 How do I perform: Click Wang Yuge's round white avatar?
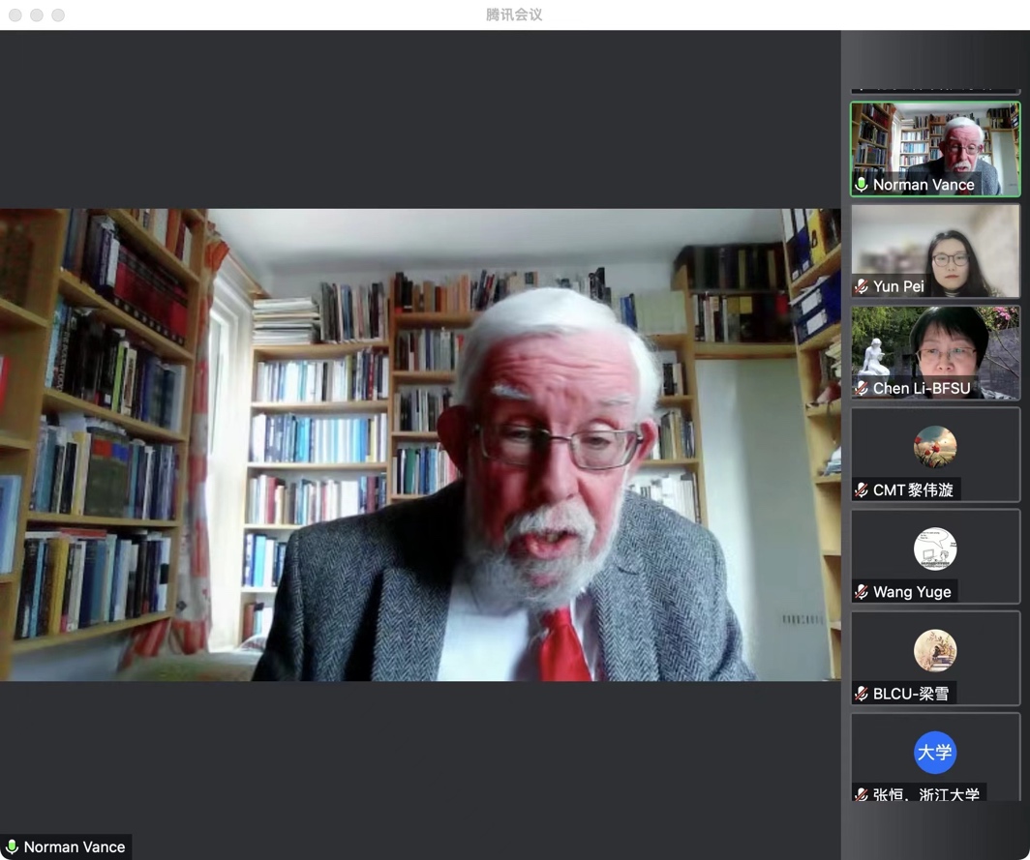935,549
